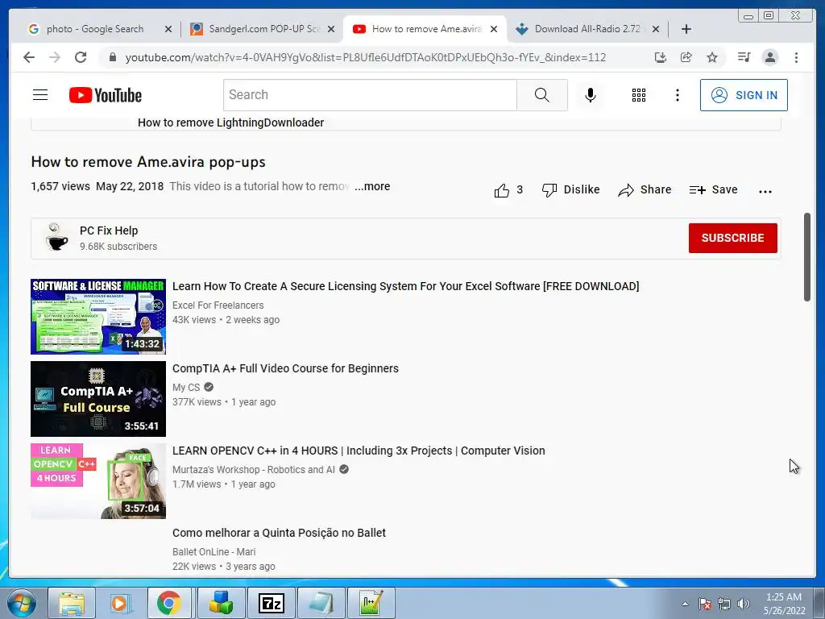Click the YouTube Search input field

pyautogui.click(x=370, y=95)
